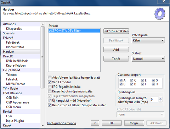Open the EPG/Teletext section

point(21,70)
